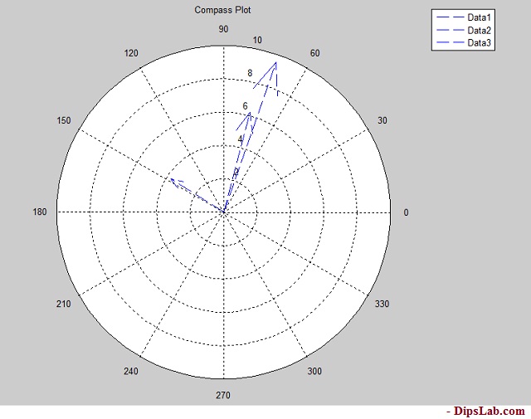531x419 pixels.
Task: Select the Data2 legend label
Action: click(480, 30)
